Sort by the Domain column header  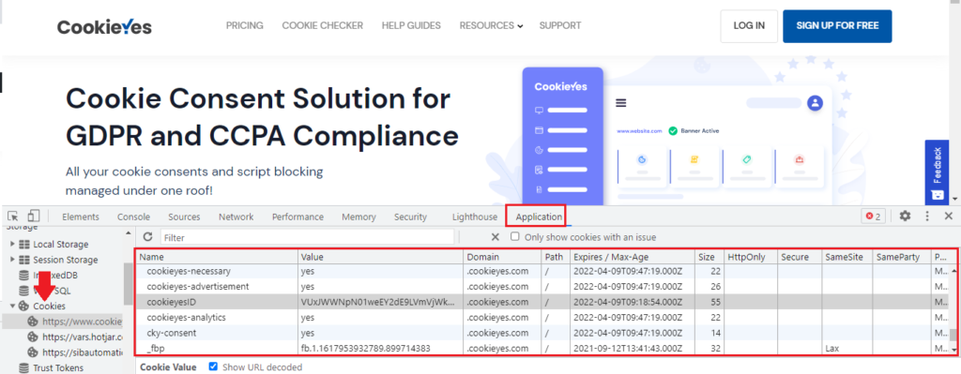coord(503,257)
